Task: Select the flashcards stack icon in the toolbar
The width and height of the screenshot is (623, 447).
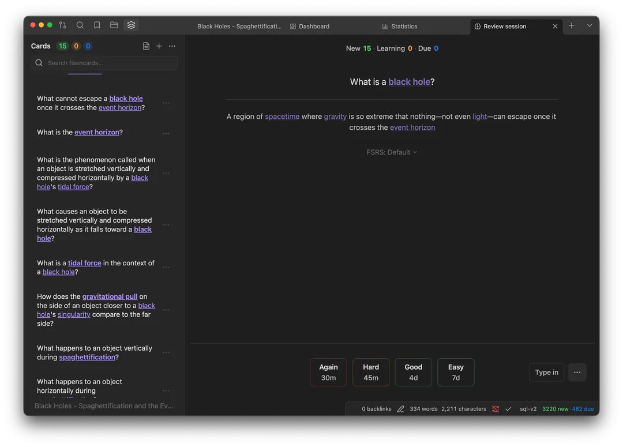Action: pyautogui.click(x=131, y=25)
